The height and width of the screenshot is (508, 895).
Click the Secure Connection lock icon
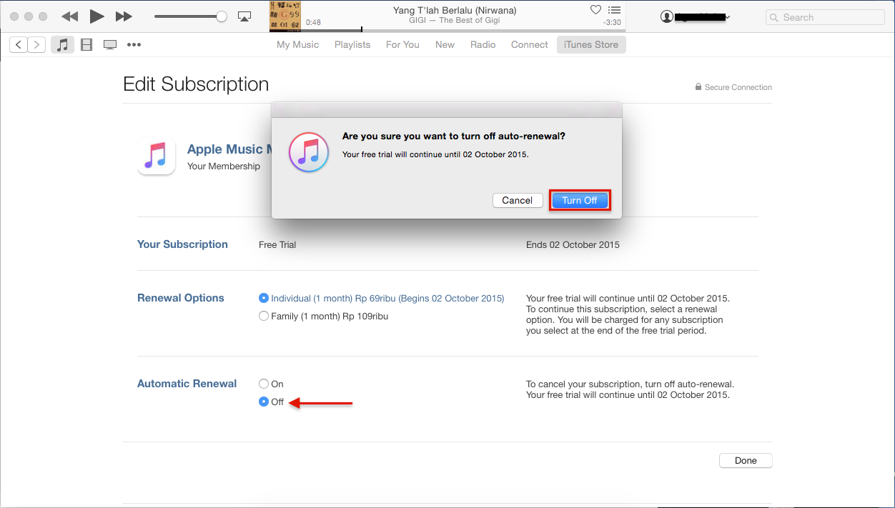pos(698,87)
